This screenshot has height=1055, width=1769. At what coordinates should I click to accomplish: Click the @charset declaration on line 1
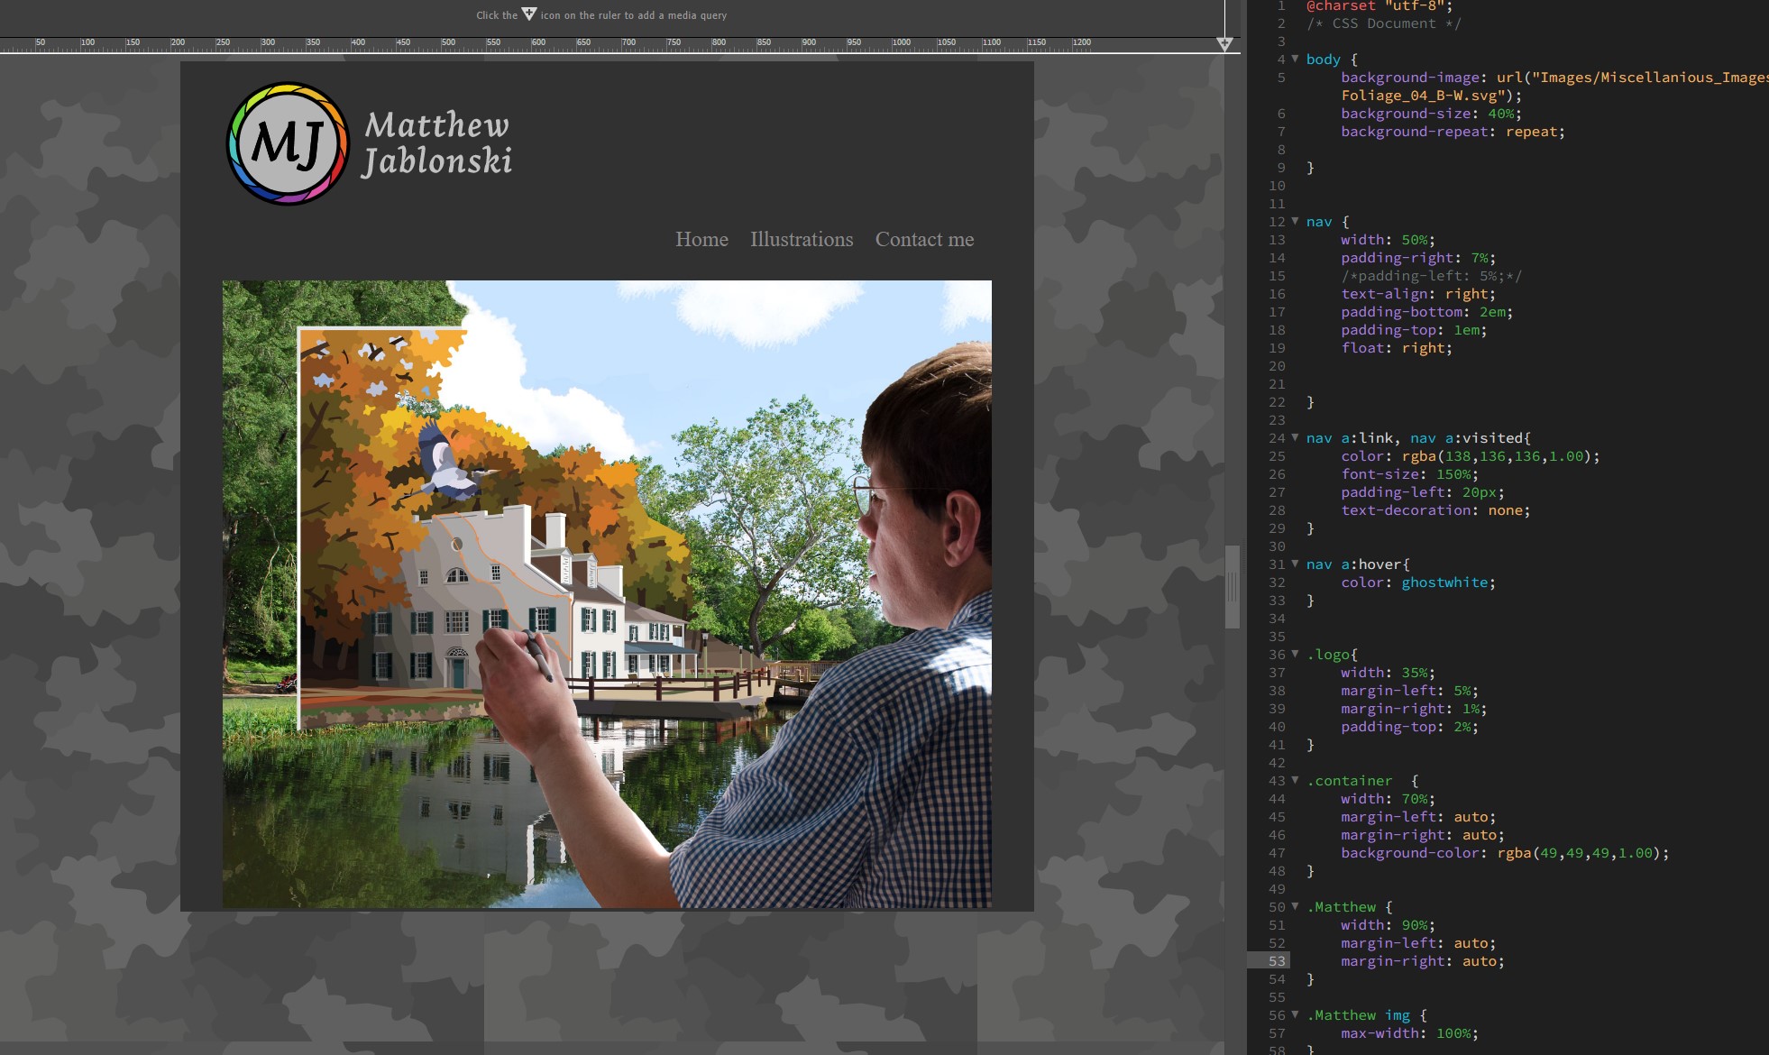(1343, 6)
